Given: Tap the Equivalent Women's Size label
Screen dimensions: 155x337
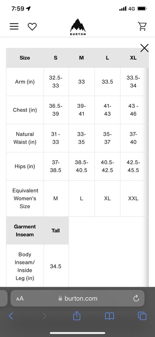Looking at the screenshot, I should (x=25, y=198).
